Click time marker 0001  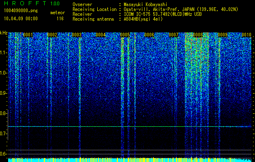(x=28, y=35)
